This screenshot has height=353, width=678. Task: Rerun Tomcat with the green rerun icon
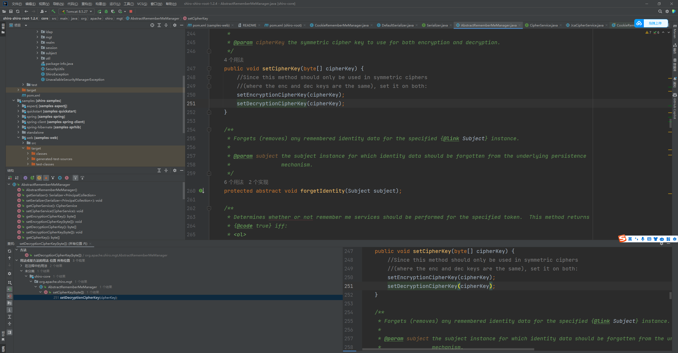pos(99,11)
